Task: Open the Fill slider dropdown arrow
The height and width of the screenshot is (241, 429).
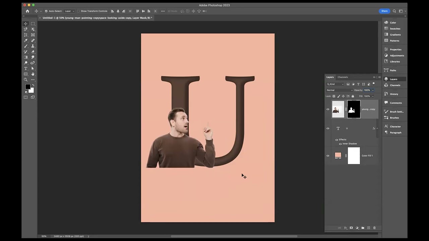Action: (x=373, y=96)
